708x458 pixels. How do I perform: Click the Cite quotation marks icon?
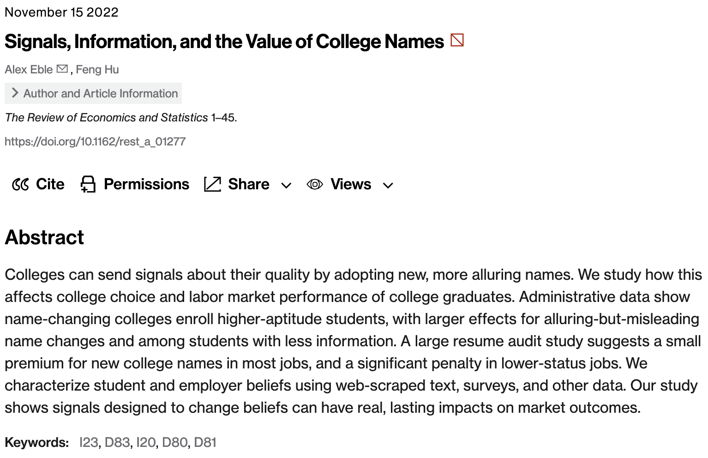click(x=21, y=184)
